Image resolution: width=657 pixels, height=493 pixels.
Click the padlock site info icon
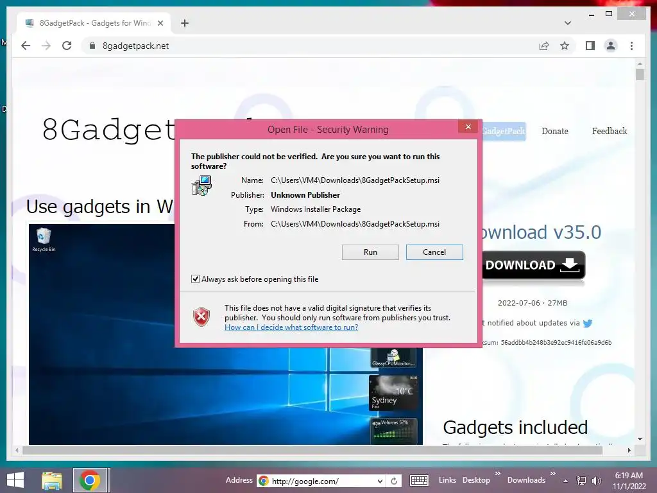click(92, 46)
